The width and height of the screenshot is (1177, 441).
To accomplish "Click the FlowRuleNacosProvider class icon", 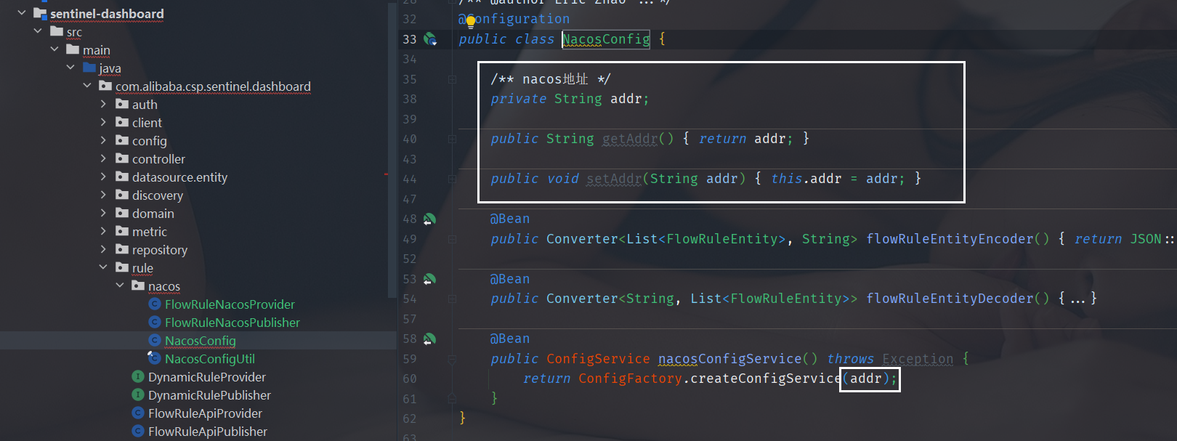I will pos(154,304).
